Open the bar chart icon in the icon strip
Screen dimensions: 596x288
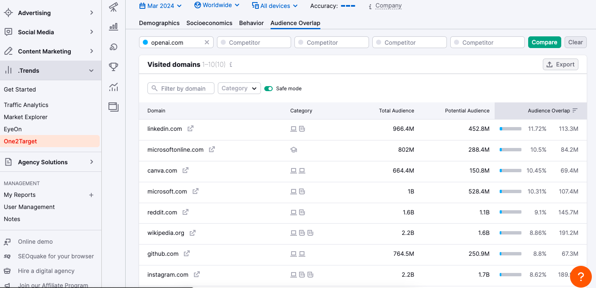tap(113, 27)
